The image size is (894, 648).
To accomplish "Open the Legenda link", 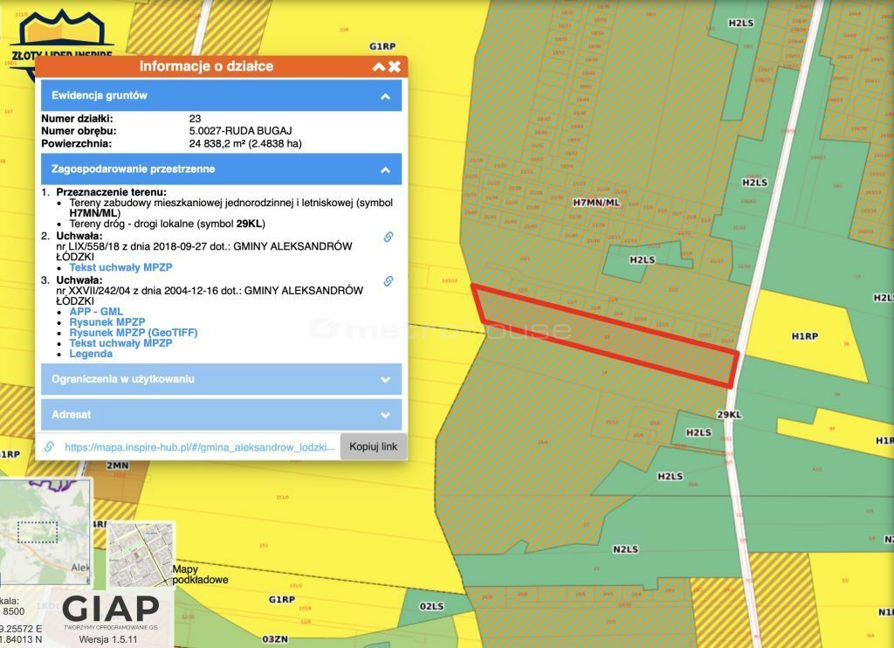I will [91, 354].
